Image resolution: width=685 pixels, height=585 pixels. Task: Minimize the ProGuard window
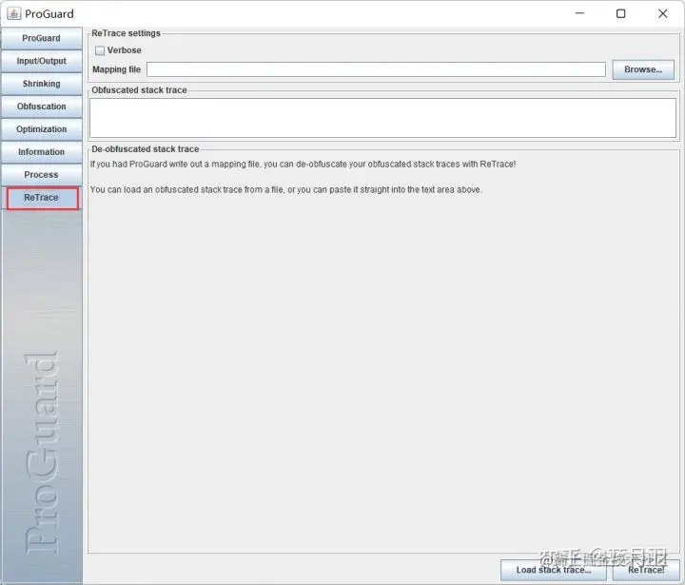click(579, 13)
